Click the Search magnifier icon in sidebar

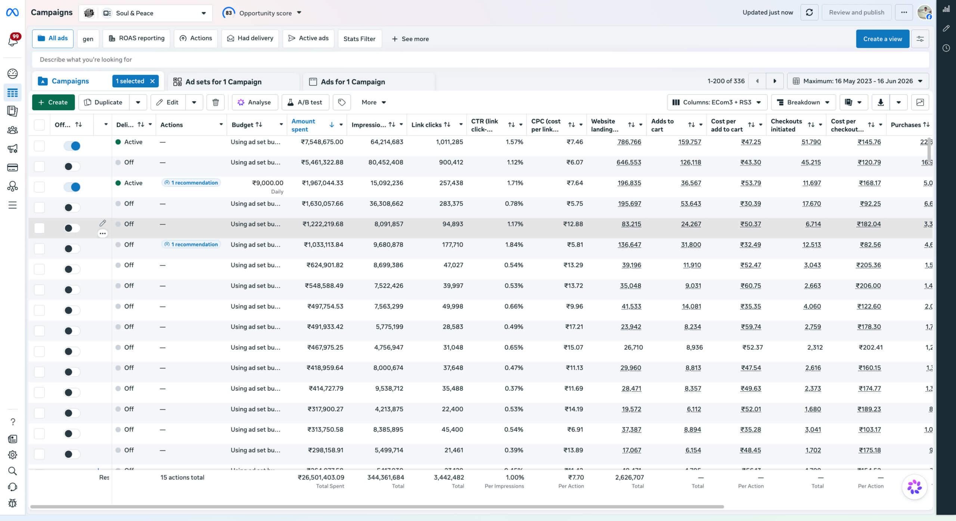[12, 471]
